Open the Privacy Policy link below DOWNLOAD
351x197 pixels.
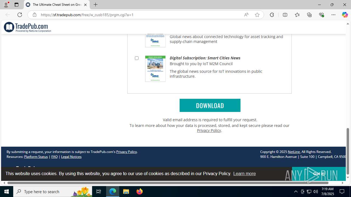[x=209, y=131]
